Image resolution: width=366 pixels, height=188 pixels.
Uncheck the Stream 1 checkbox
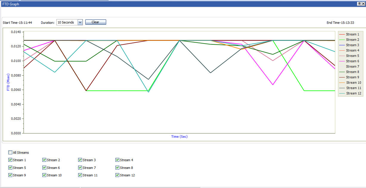tap(10, 160)
